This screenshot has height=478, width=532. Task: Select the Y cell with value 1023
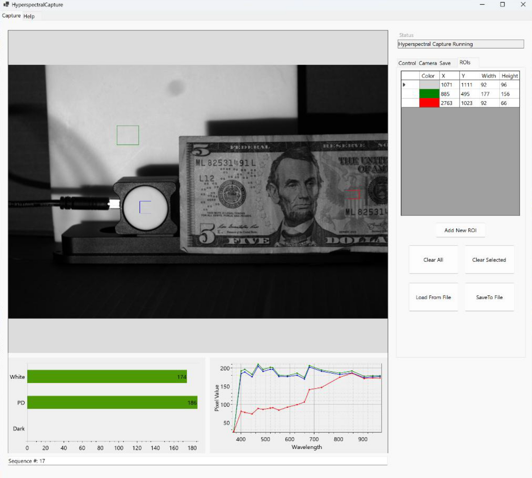click(469, 103)
